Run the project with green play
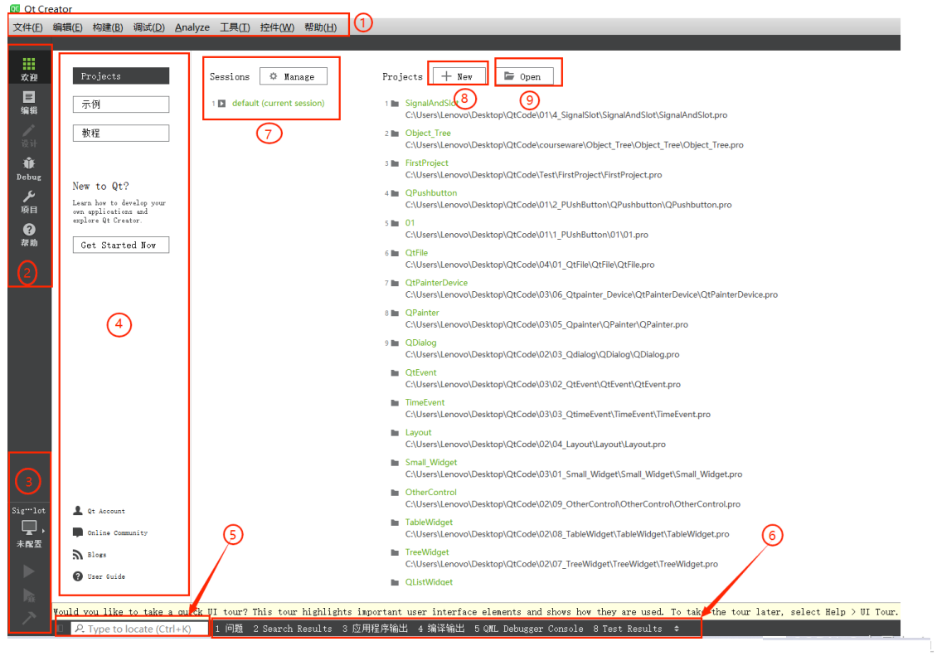 point(29,571)
